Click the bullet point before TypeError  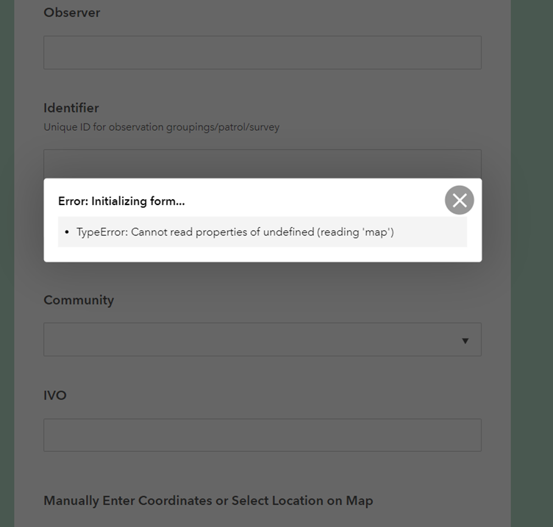[x=67, y=232]
